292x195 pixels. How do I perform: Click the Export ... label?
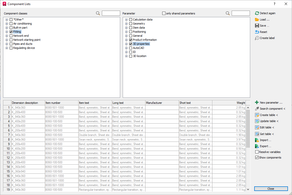tap(265, 146)
